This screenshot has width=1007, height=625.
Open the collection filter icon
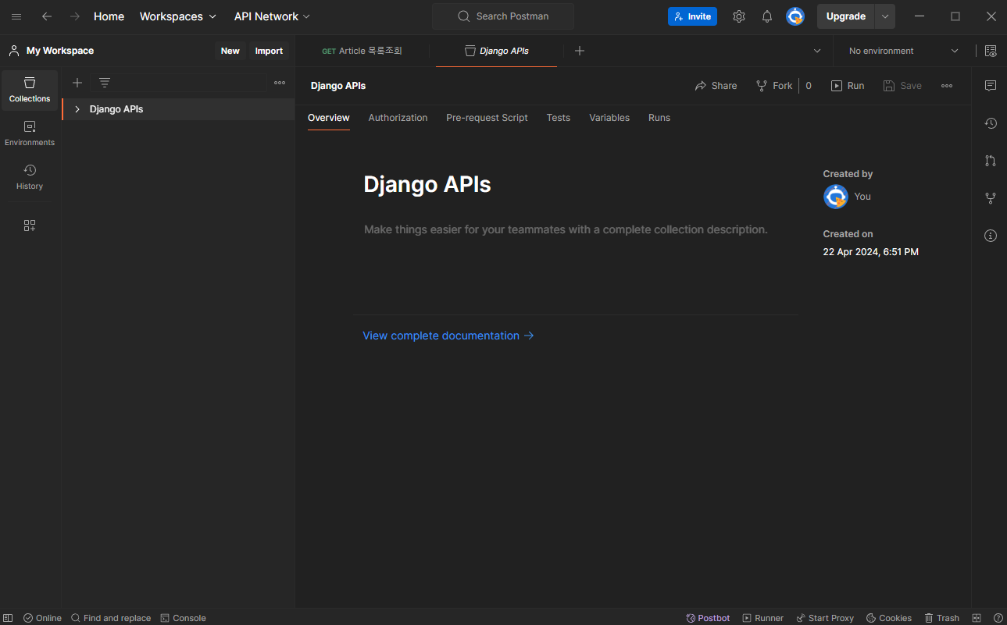[x=105, y=83]
